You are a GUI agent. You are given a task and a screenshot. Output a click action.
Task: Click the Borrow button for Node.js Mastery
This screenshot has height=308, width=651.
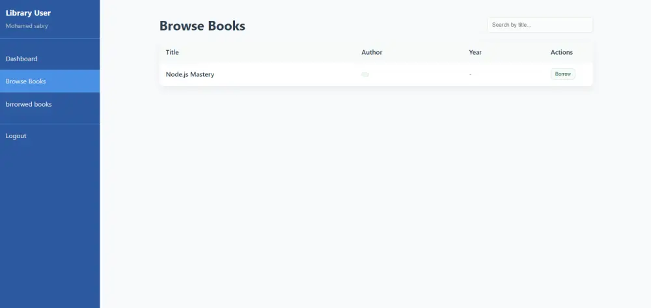(562, 74)
